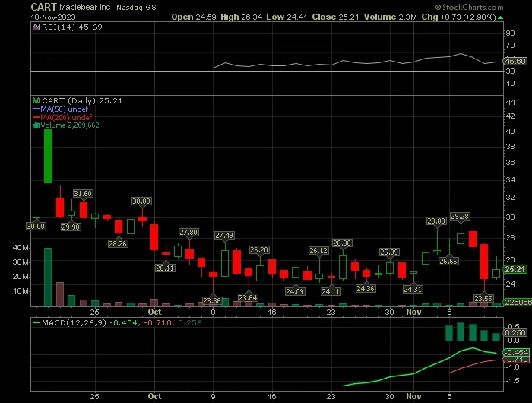Viewport: 532px width, 403px height.
Task: Click the MA(200) undef legend text
Action: tap(66, 117)
